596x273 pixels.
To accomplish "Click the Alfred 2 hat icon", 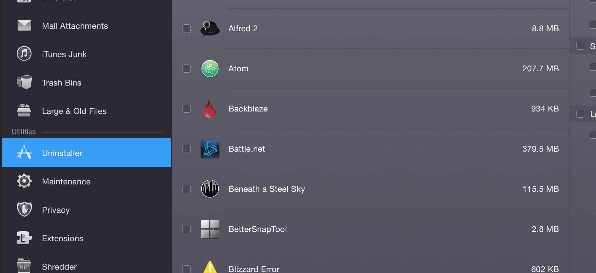I will [210, 28].
